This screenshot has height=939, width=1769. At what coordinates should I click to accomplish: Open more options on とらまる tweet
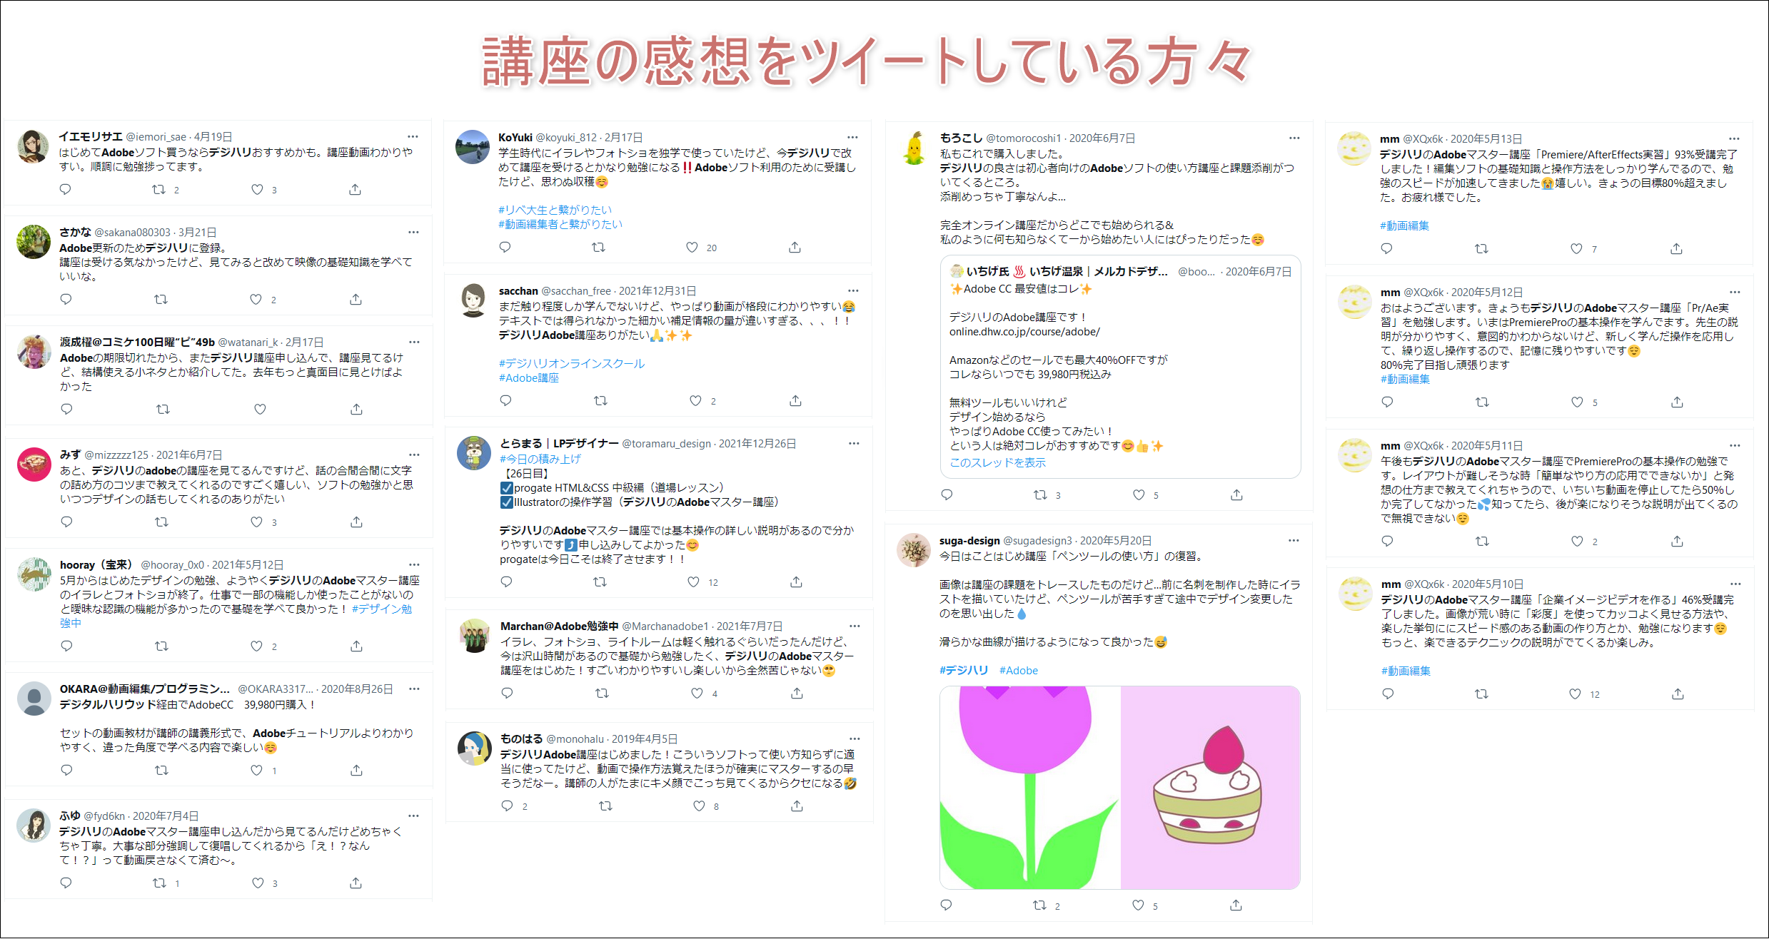pyautogui.click(x=854, y=443)
